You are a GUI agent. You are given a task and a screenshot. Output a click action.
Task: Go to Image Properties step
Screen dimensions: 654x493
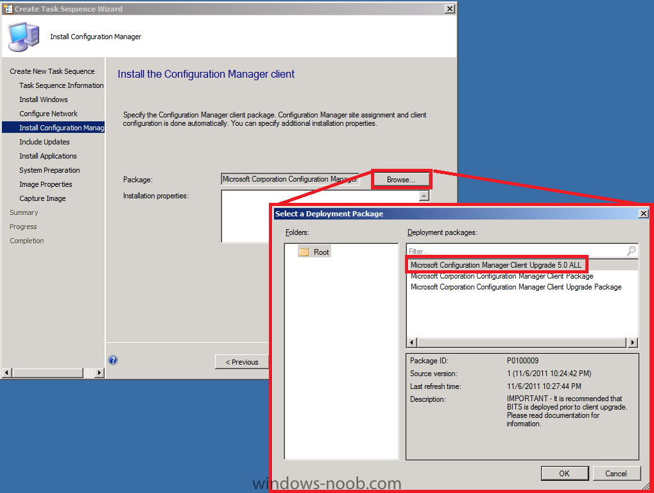pyautogui.click(x=46, y=184)
